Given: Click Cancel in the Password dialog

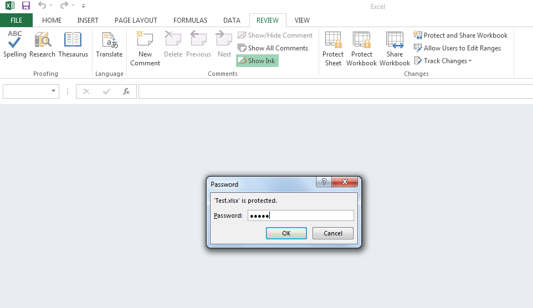Looking at the screenshot, I should click(333, 233).
